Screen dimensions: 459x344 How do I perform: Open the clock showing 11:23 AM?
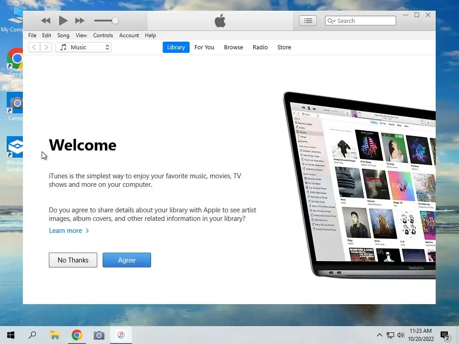[420, 335]
